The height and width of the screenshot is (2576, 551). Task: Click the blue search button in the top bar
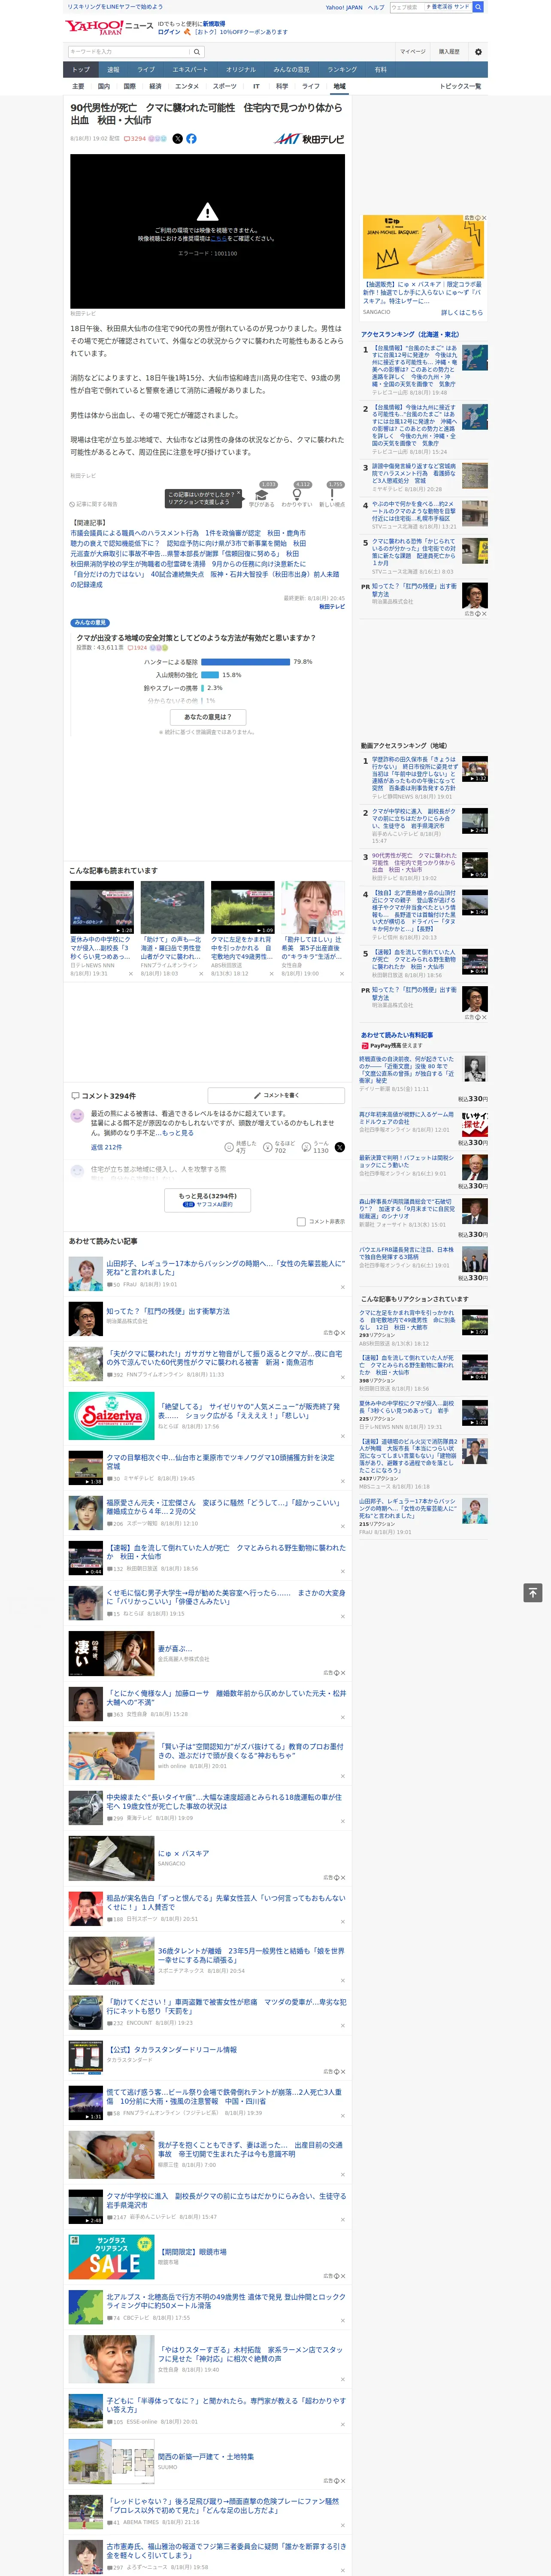coord(478,7)
